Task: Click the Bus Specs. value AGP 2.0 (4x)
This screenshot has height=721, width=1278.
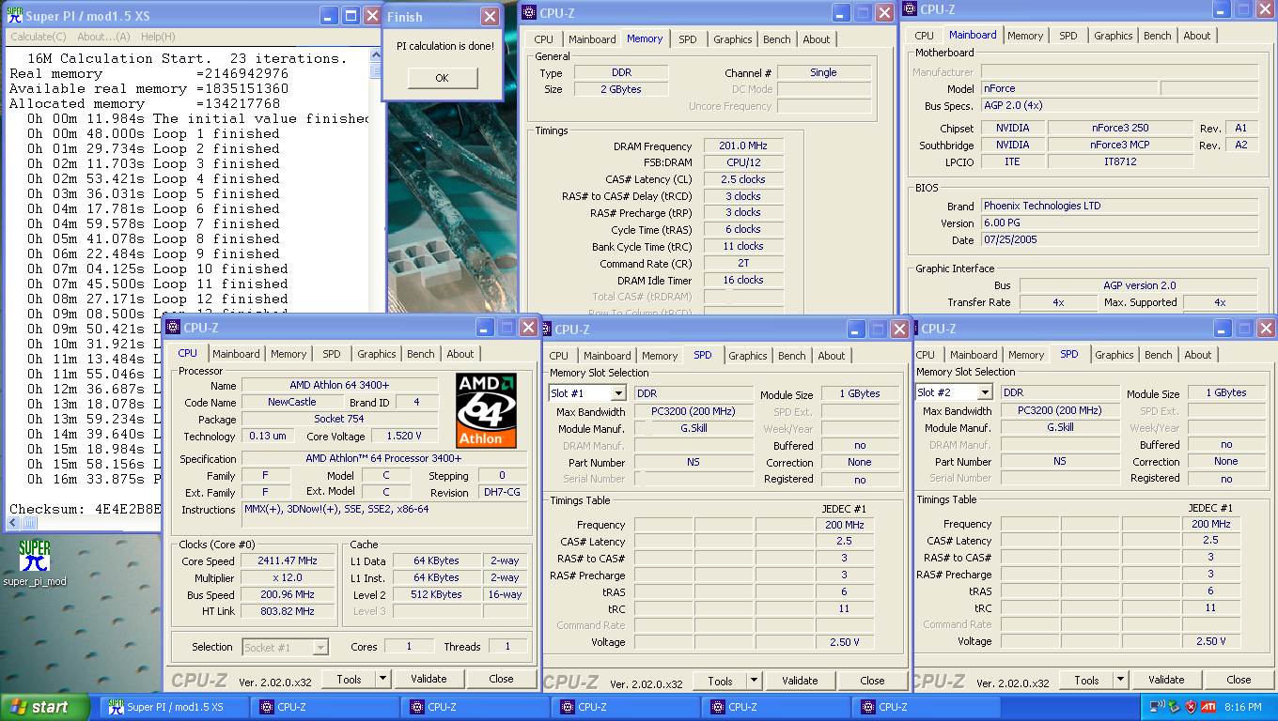Action: 1119,106
